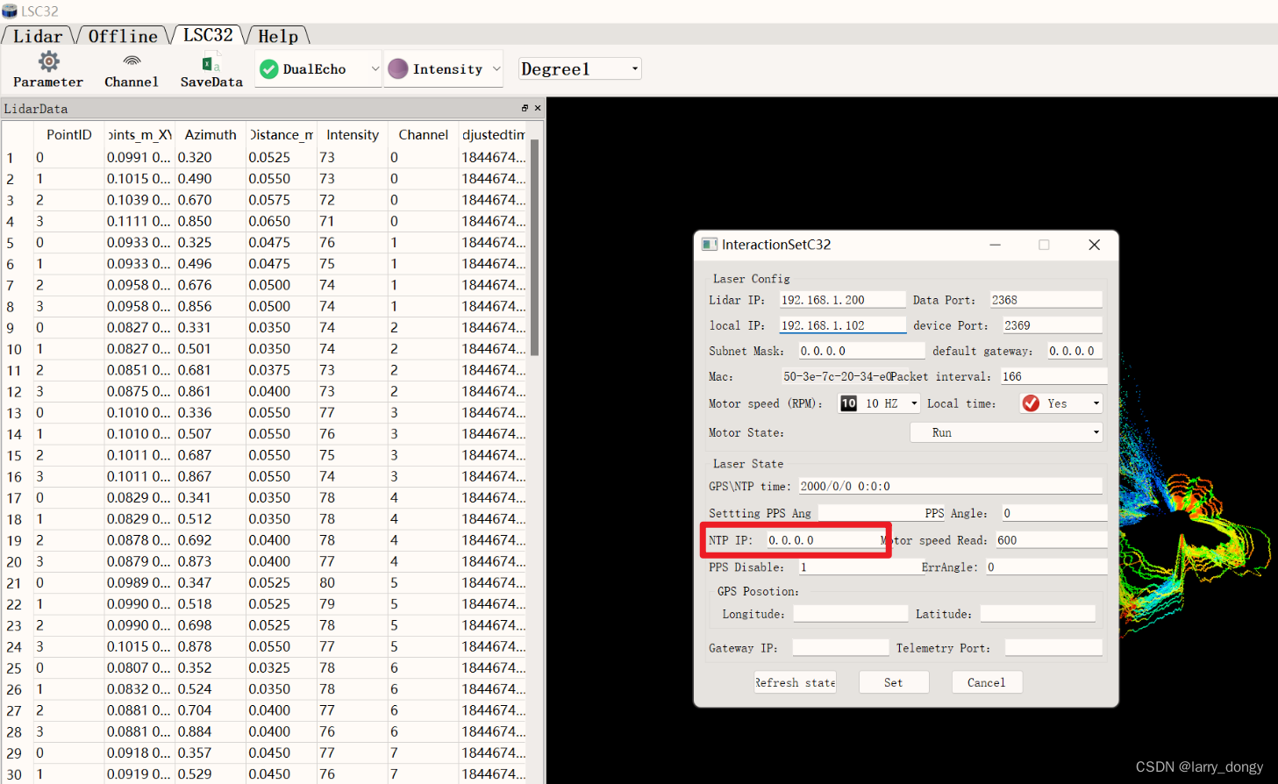The height and width of the screenshot is (784, 1278).
Task: Click the Distance_m column header
Action: 282,134
